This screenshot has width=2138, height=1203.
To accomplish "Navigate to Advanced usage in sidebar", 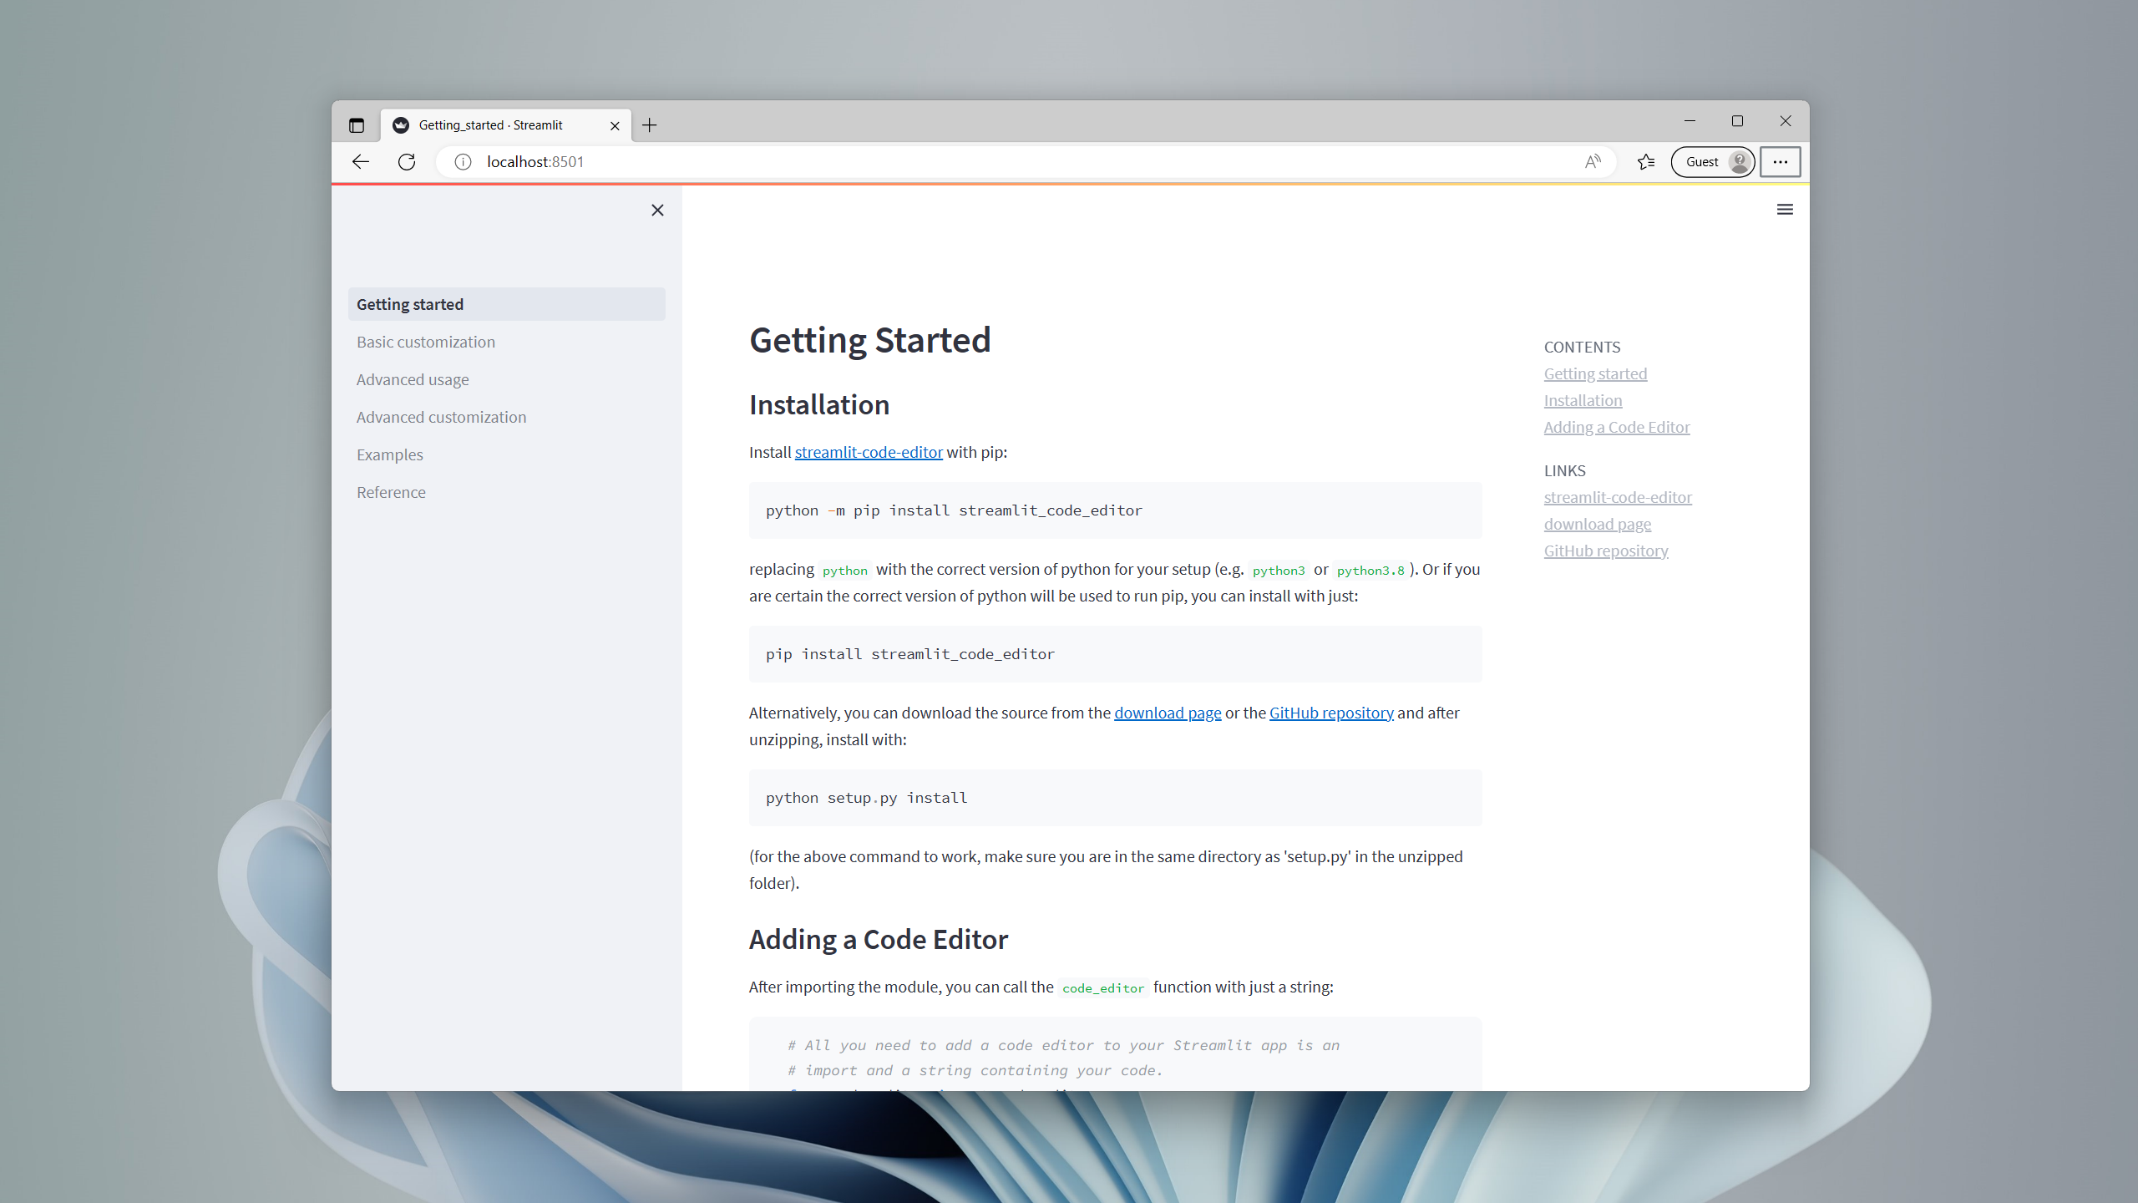I will (413, 379).
